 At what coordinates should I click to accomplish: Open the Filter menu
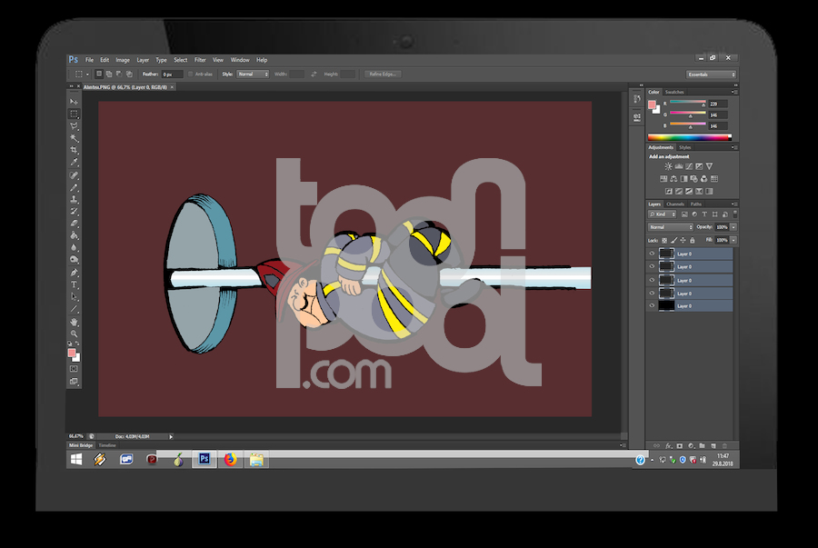(x=200, y=60)
